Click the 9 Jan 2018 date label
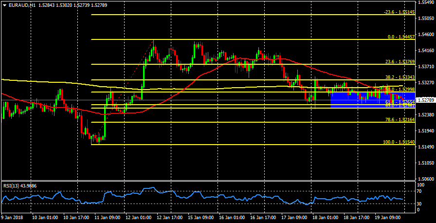This screenshot has height=223, width=436. click(13, 218)
